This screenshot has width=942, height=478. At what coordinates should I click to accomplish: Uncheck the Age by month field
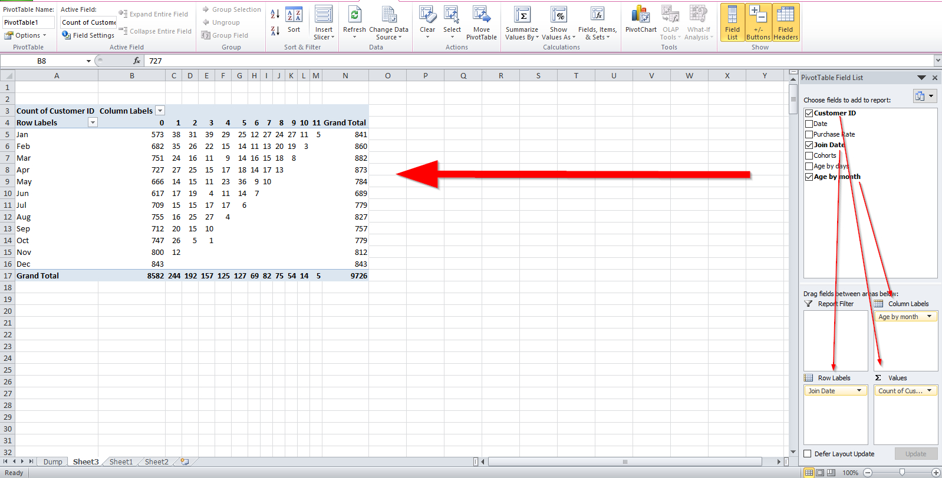coord(809,177)
